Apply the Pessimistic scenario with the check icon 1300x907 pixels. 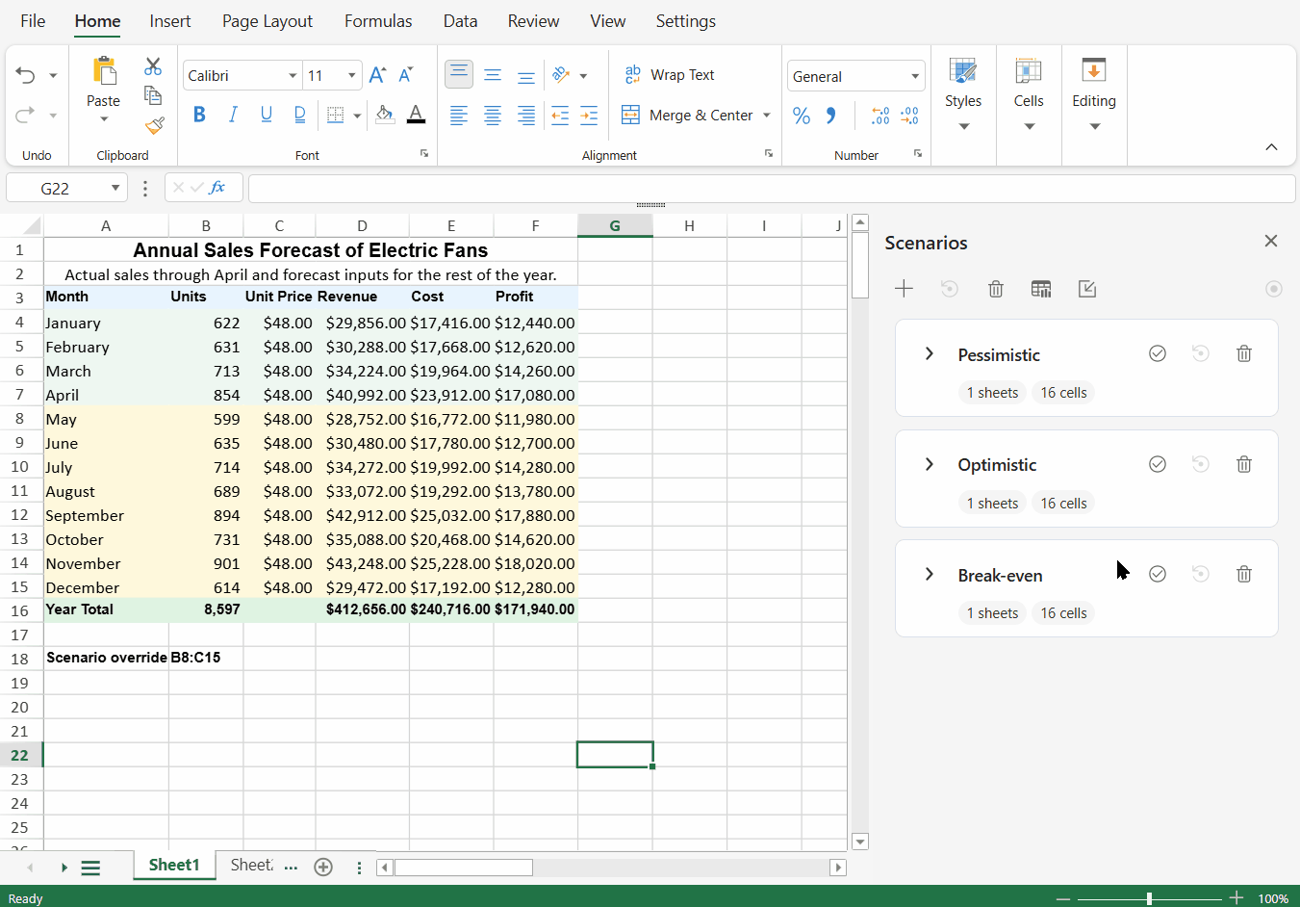[1158, 353]
